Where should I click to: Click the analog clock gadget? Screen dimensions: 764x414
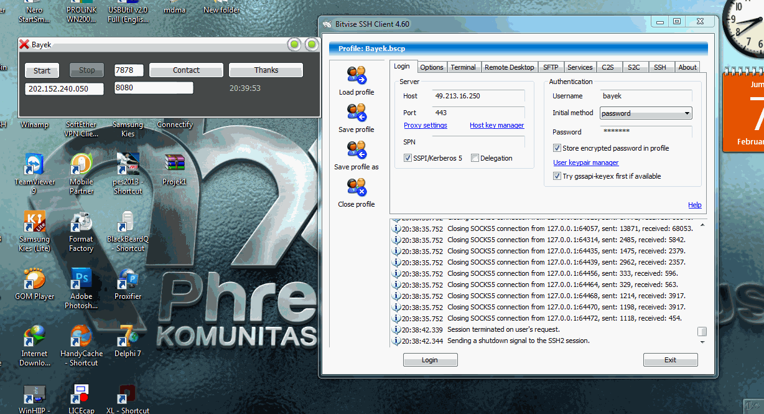(743, 28)
